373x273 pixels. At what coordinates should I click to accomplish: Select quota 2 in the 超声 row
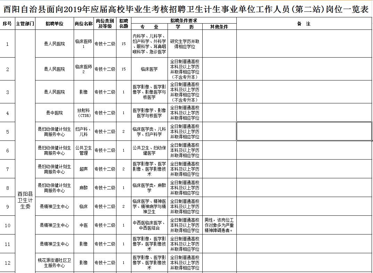pos(123,169)
